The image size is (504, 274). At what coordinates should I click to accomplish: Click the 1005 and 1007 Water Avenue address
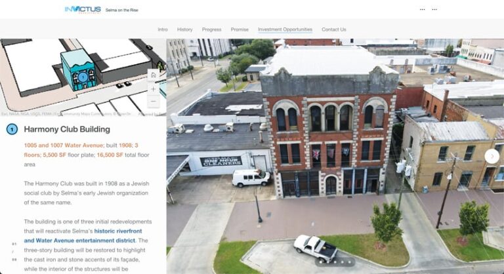pos(63,145)
